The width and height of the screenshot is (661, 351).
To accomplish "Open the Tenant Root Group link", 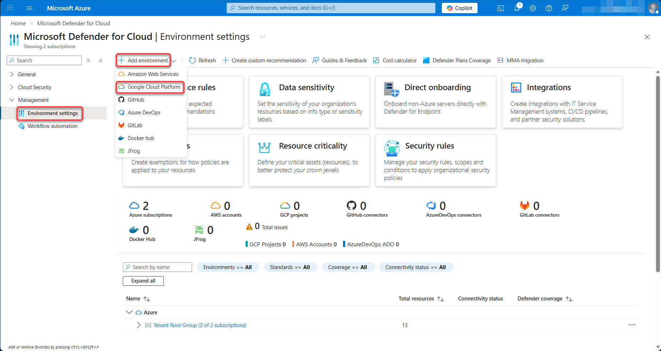I will pos(200,325).
